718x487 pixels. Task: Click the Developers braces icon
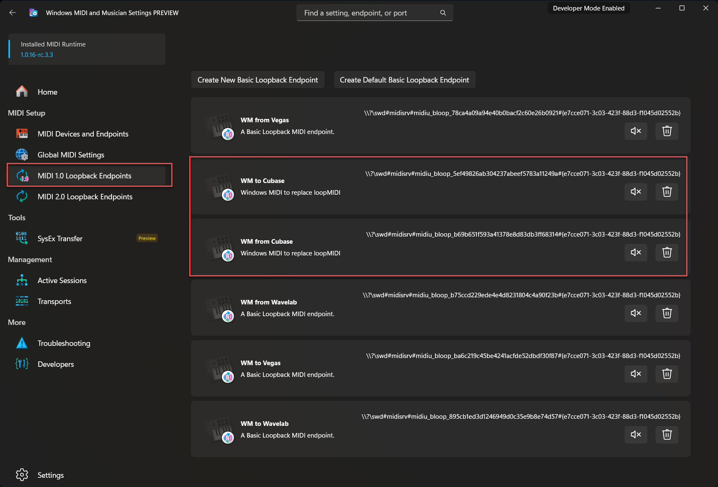point(22,364)
